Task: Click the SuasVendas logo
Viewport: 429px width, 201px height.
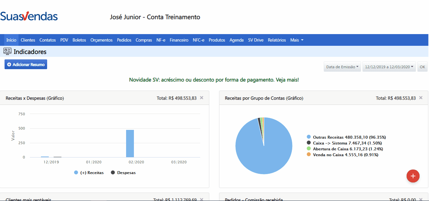Action: (29, 16)
